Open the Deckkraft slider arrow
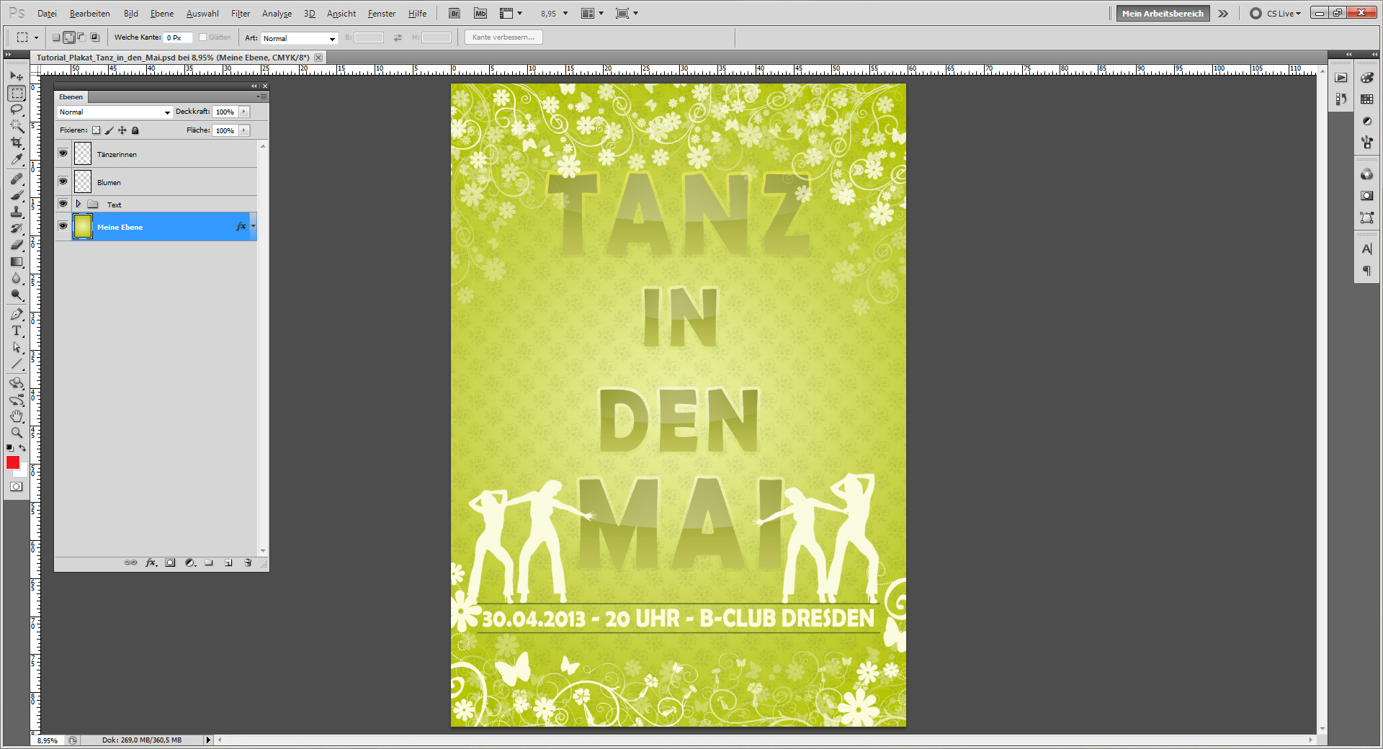Image resolution: width=1383 pixels, height=749 pixels. (x=243, y=112)
